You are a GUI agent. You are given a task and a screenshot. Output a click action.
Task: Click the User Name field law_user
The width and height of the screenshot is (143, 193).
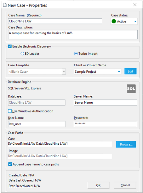click(x=37, y=124)
